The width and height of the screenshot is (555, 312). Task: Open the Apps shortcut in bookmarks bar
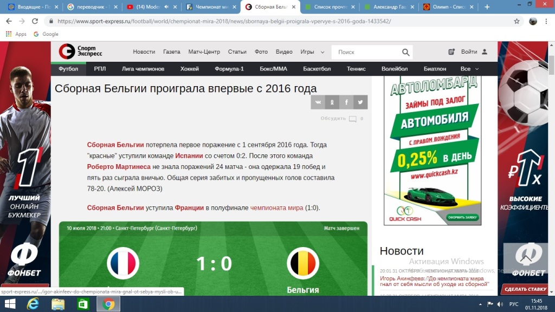click(x=16, y=34)
